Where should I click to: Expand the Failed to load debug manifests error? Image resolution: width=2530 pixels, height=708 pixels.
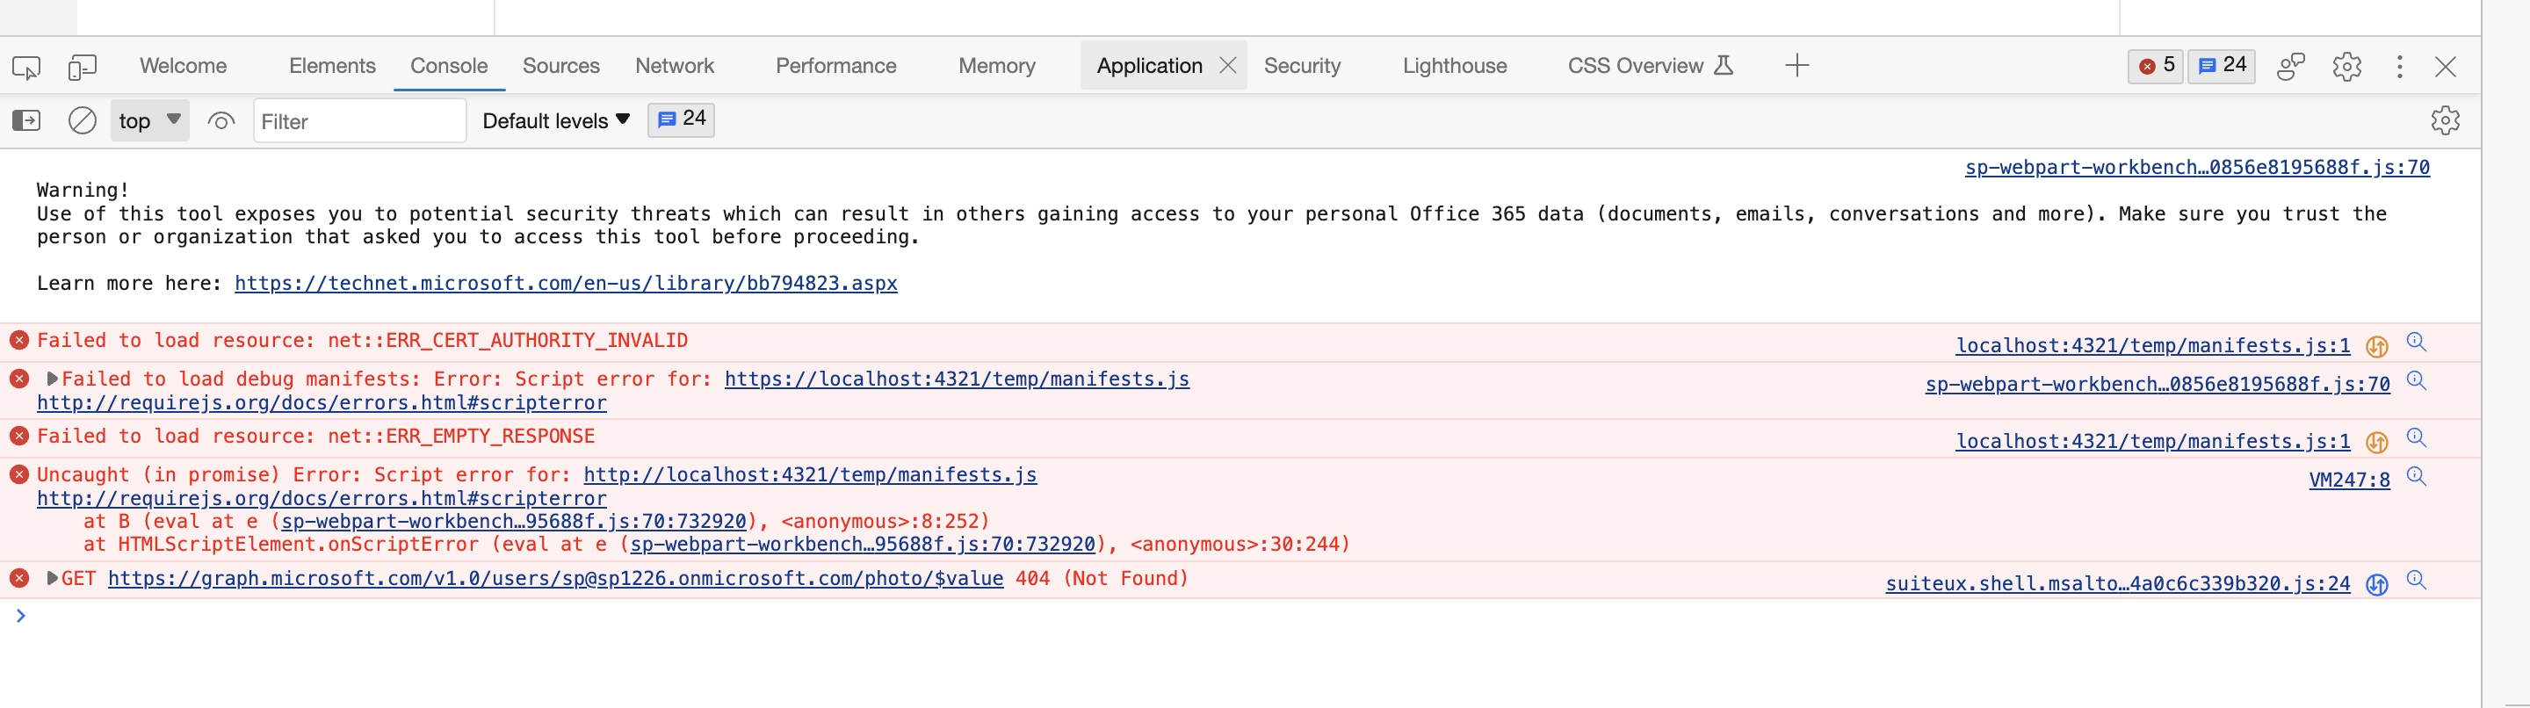coord(53,379)
